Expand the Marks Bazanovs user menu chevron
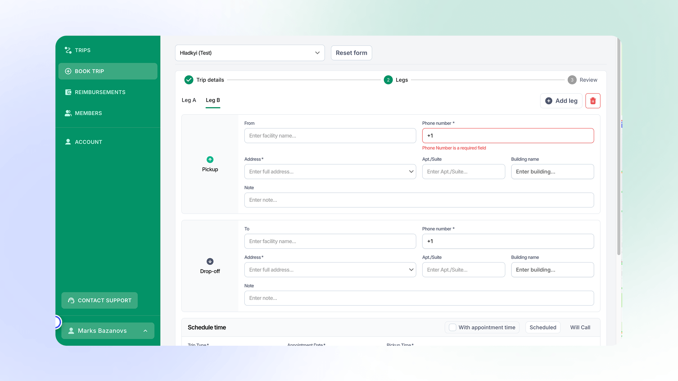Screen dimensions: 678x381 pyautogui.click(x=145, y=331)
